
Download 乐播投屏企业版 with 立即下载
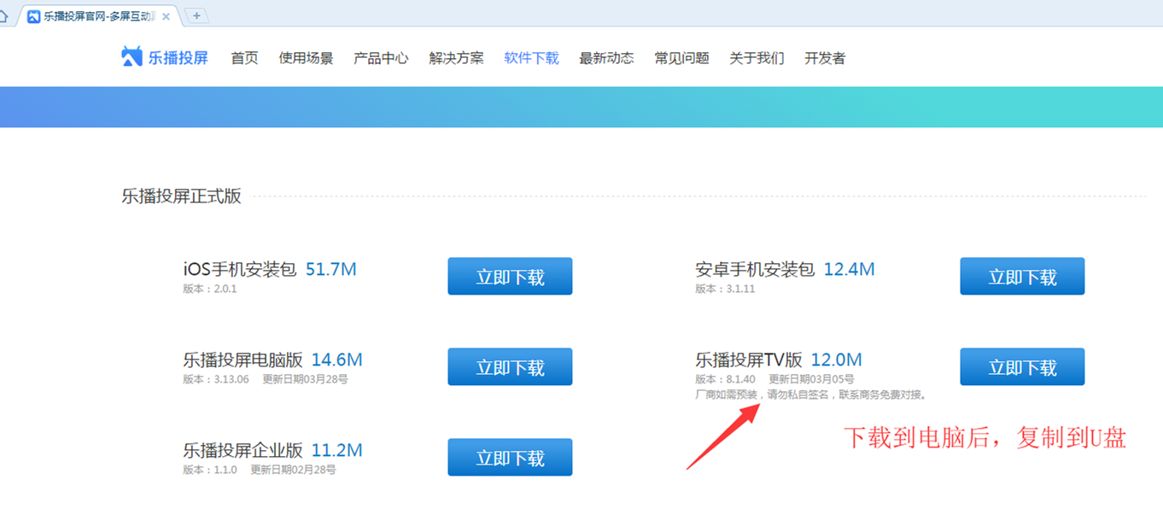coord(510,458)
